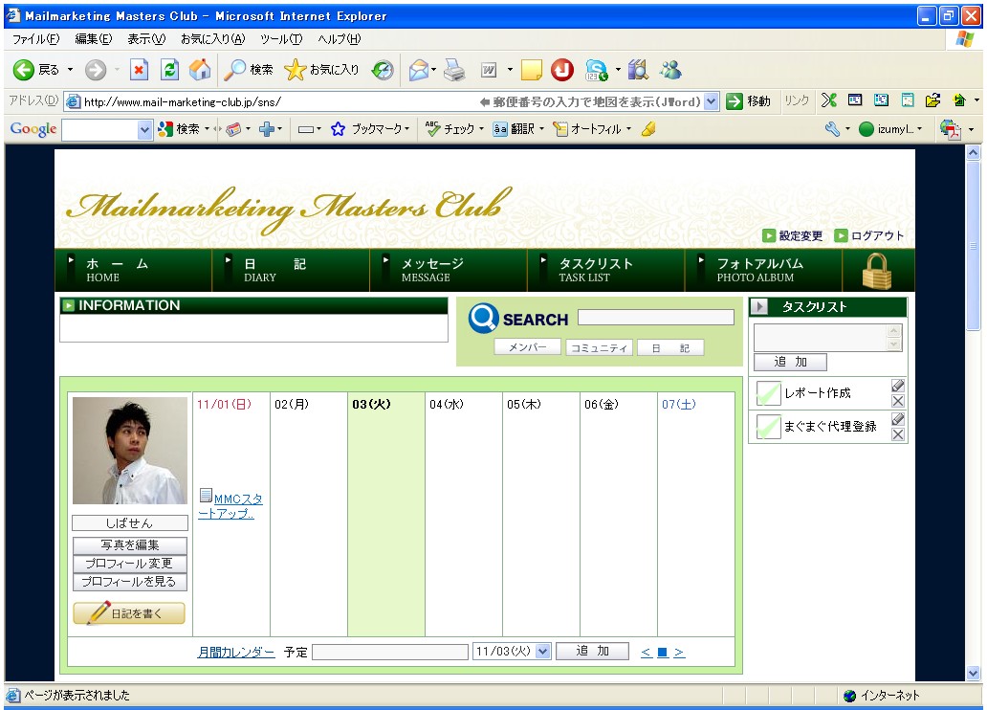Image resolution: width=987 pixels, height=710 pixels.
Task: Open the 表示(V) menu
Action: [146, 39]
